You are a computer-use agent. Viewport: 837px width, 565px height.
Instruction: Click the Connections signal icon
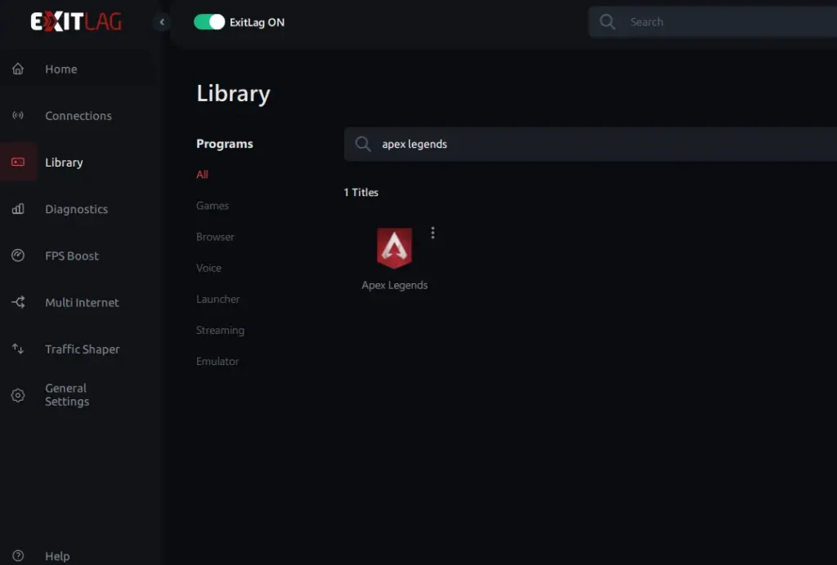(x=18, y=115)
